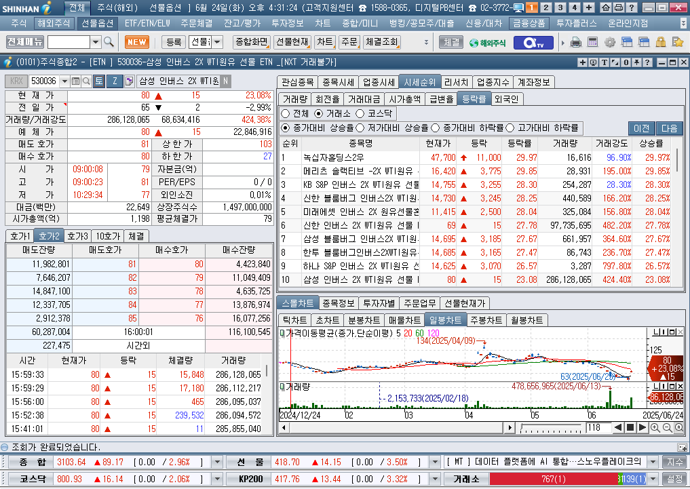Image resolution: width=690 pixels, height=489 pixels.
Task: Add a virtual screen with the plus button
Action: coord(589,7)
